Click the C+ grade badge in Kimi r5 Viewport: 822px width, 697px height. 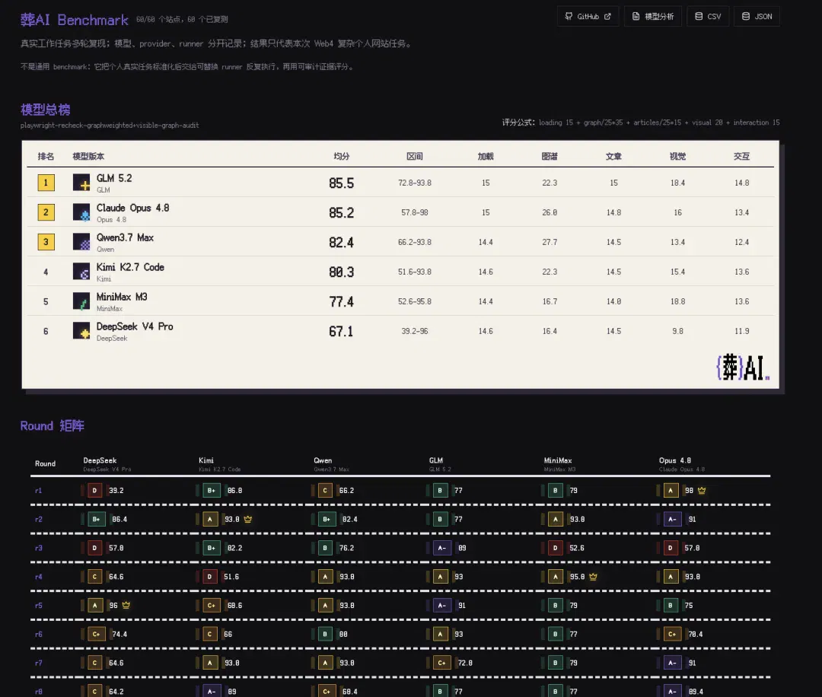point(212,605)
